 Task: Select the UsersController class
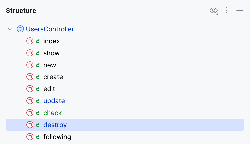(x=50, y=29)
